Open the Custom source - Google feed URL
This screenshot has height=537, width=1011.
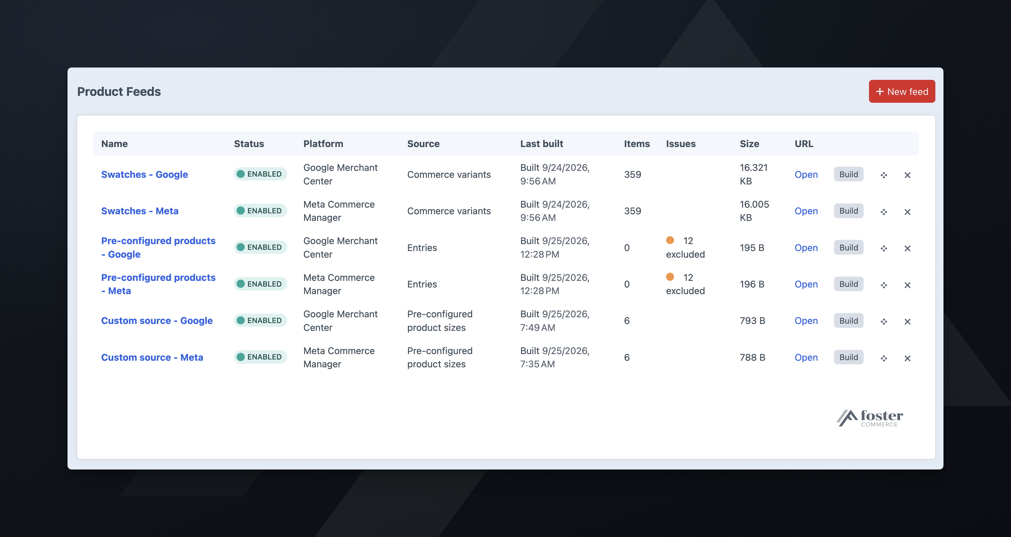point(806,321)
